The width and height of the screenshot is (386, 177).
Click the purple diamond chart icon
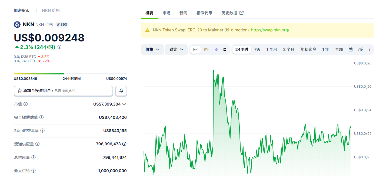tap(216, 50)
